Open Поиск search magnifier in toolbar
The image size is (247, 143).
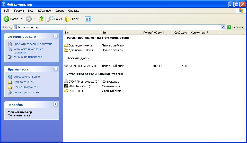[x=54, y=19]
